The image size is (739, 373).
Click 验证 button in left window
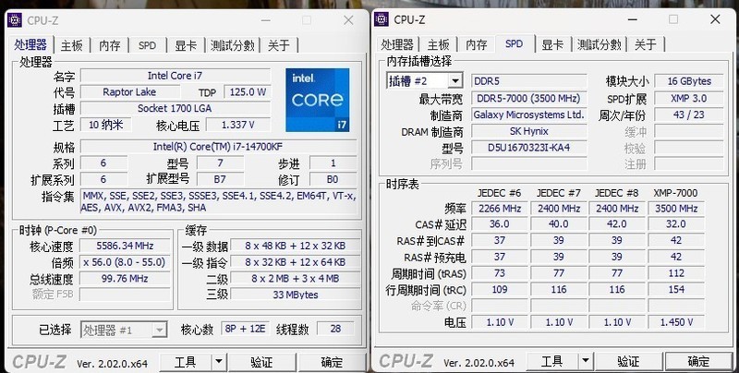point(261,362)
